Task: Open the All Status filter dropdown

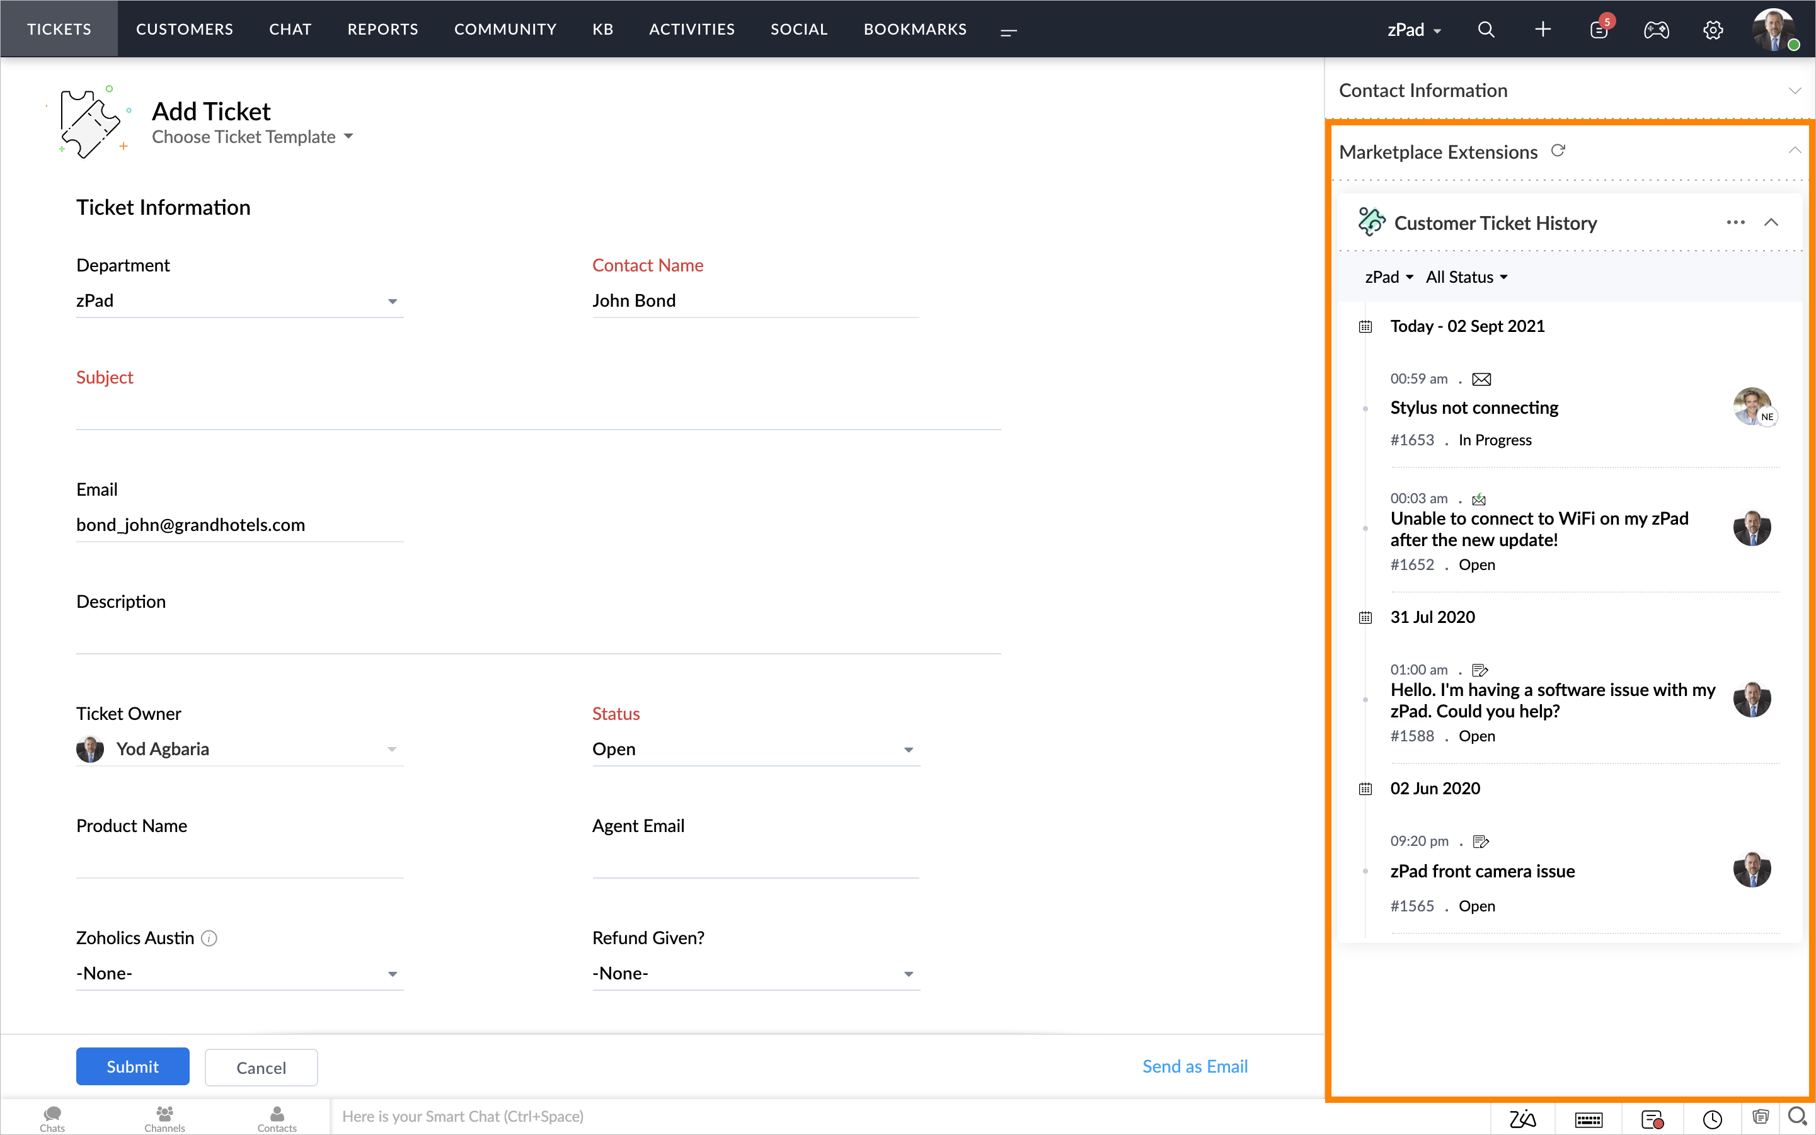Action: [1467, 277]
